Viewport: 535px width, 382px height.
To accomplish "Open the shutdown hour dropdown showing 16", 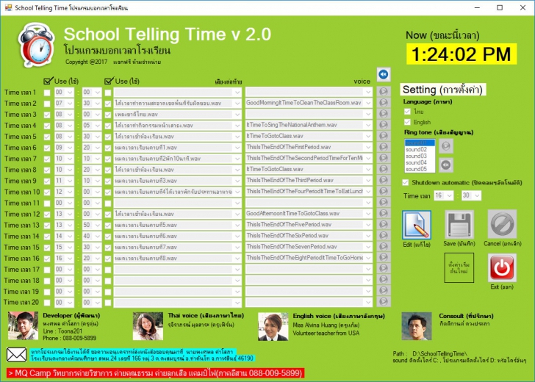I will tap(450, 195).
